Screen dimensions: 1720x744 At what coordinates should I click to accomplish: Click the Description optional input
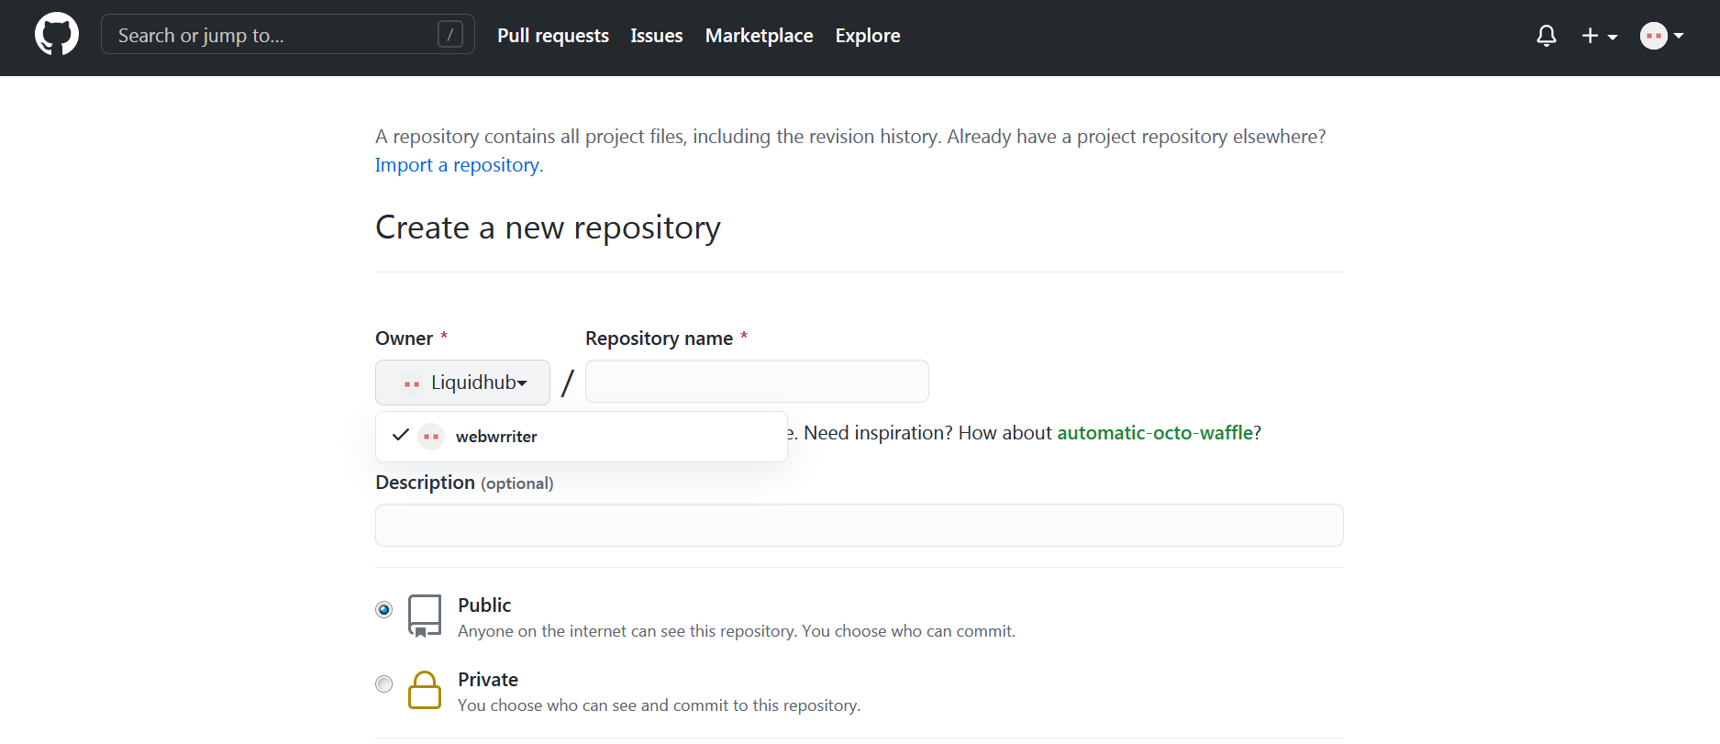[x=860, y=526]
